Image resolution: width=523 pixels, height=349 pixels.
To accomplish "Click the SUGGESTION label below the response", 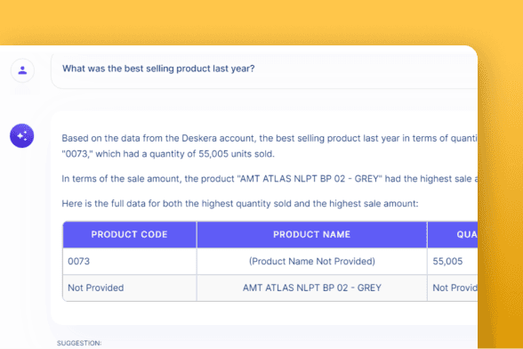I will click(x=79, y=344).
